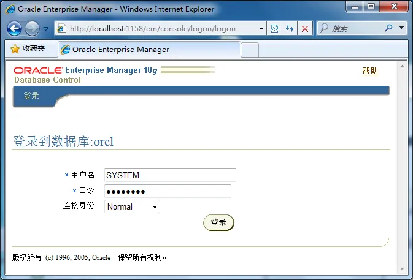The width and height of the screenshot is (413, 280).
Task: Expand the search provider dropdown arrow
Action: coord(401,28)
